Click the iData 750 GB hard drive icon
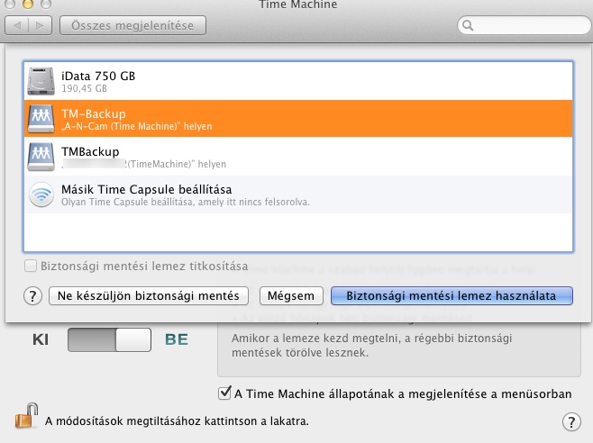The image size is (593, 443). (41, 81)
